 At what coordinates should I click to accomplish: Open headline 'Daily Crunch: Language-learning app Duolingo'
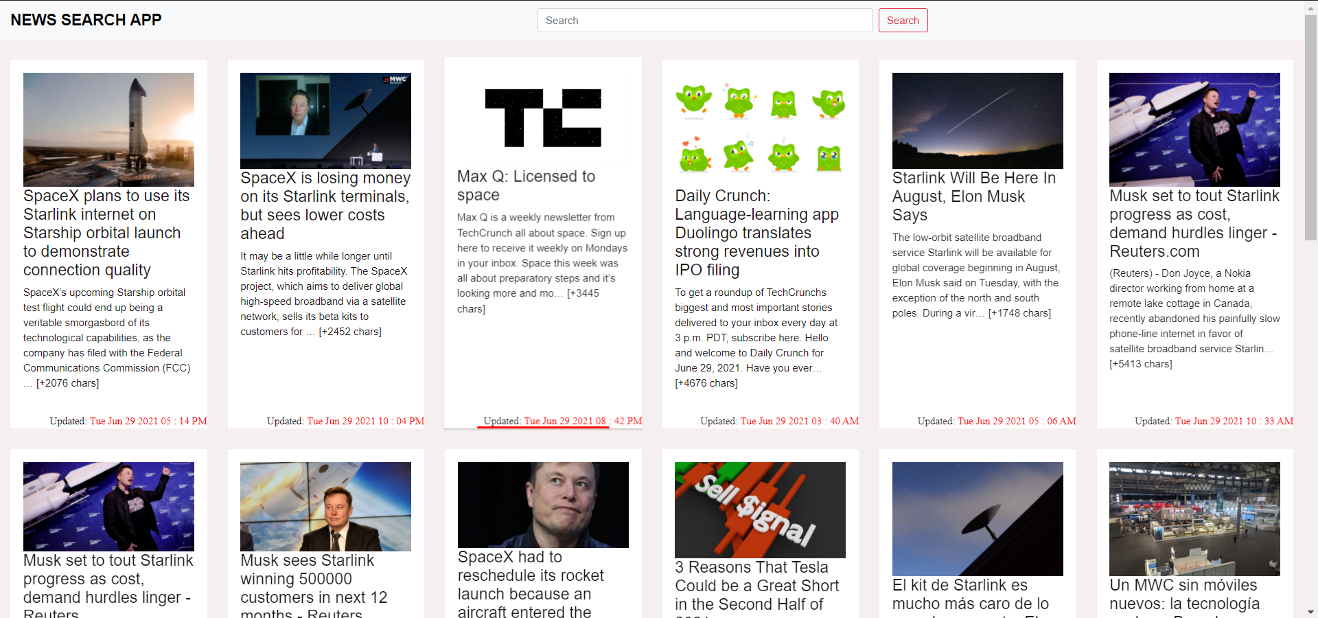click(757, 233)
